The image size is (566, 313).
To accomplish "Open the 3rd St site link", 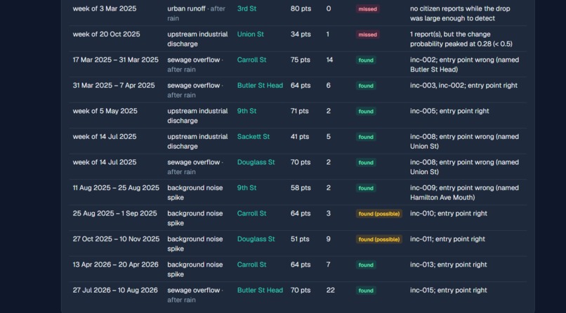I will (x=246, y=8).
